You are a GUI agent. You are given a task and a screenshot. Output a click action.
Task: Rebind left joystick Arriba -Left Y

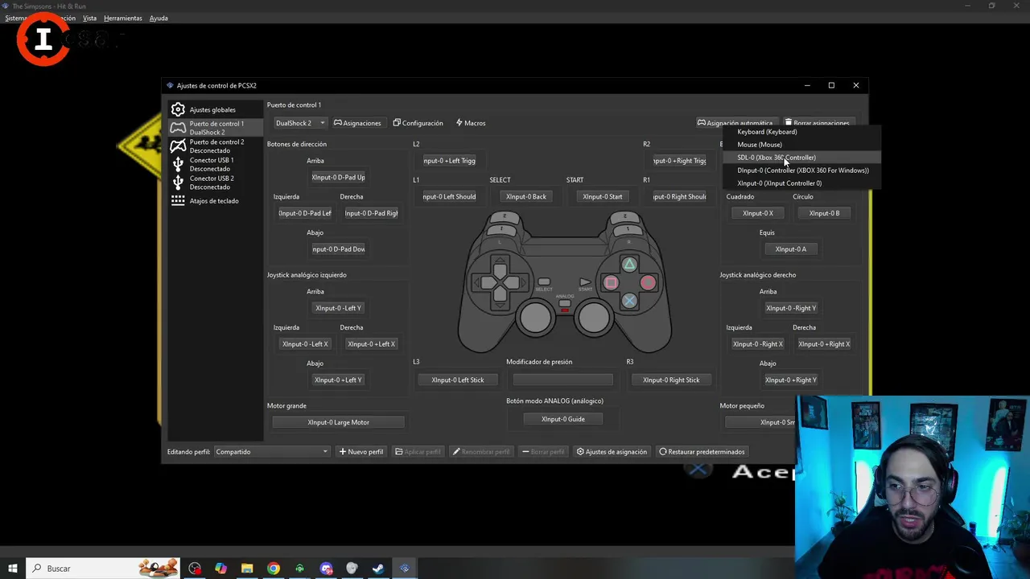pos(338,308)
